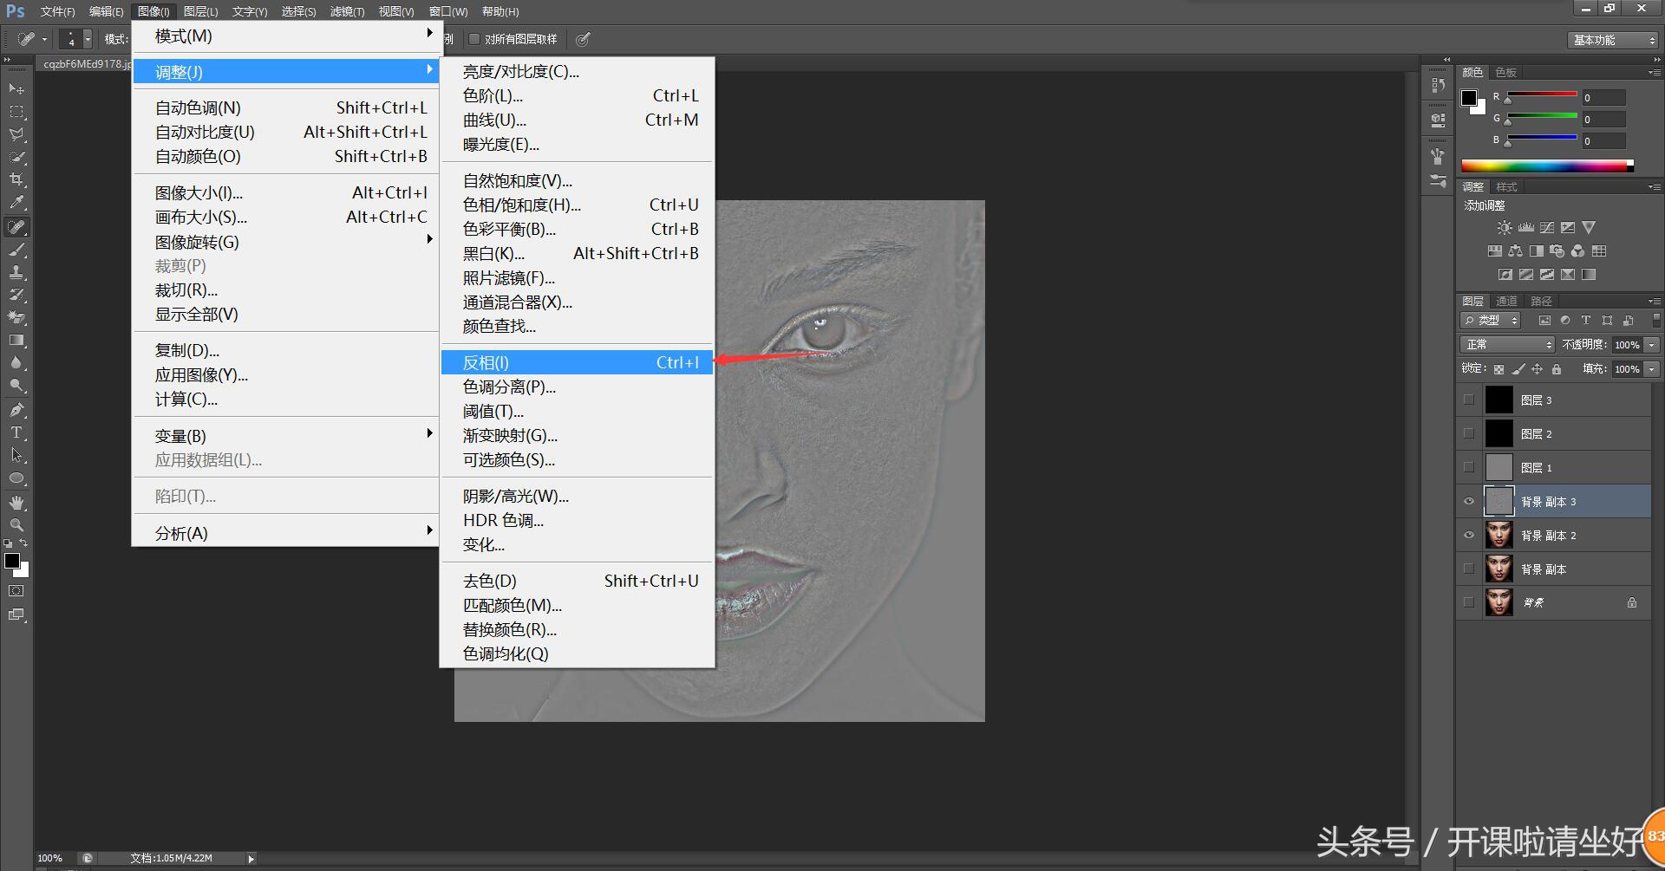The height and width of the screenshot is (871, 1665).
Task: Select the Gradient tool
Action: (16, 341)
